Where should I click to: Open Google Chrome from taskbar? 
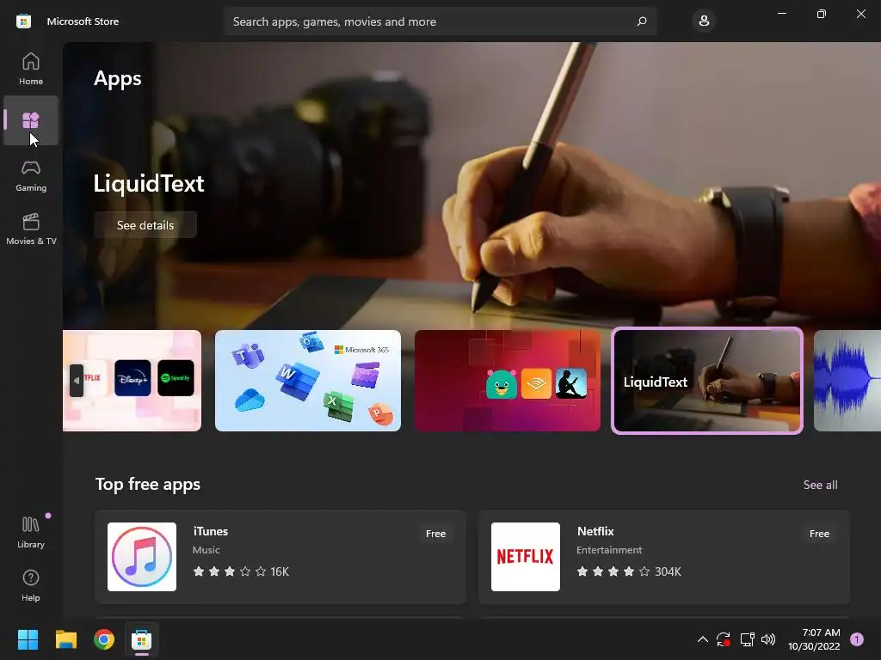tap(104, 639)
